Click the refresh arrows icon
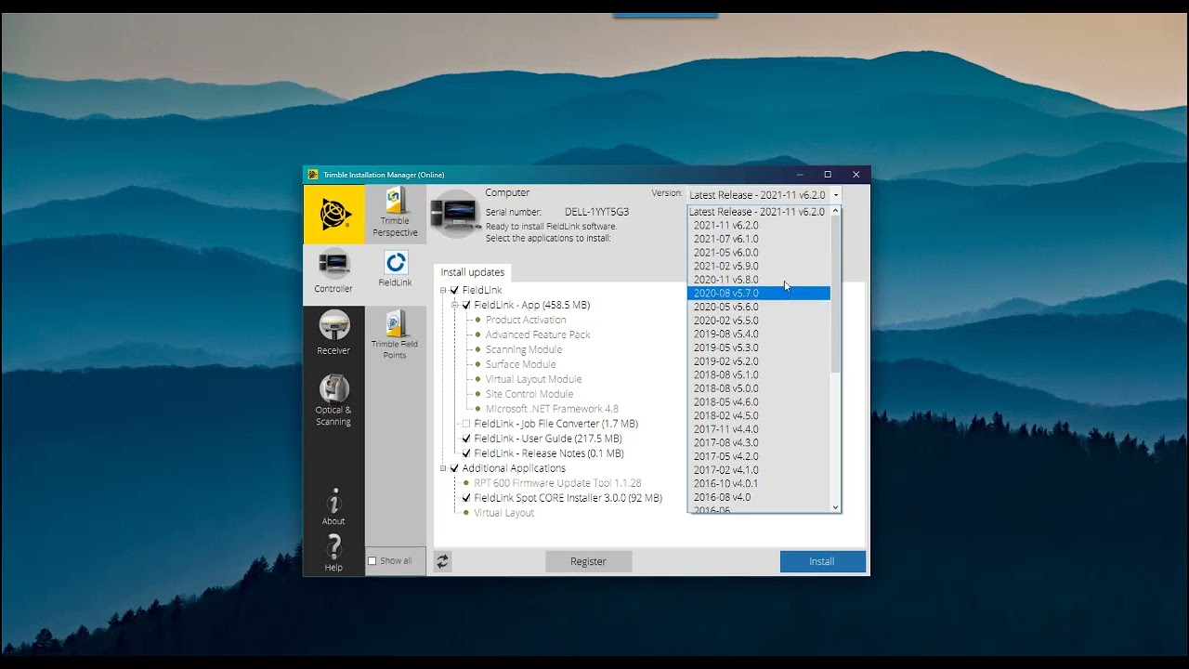The width and height of the screenshot is (1189, 669). tap(442, 561)
